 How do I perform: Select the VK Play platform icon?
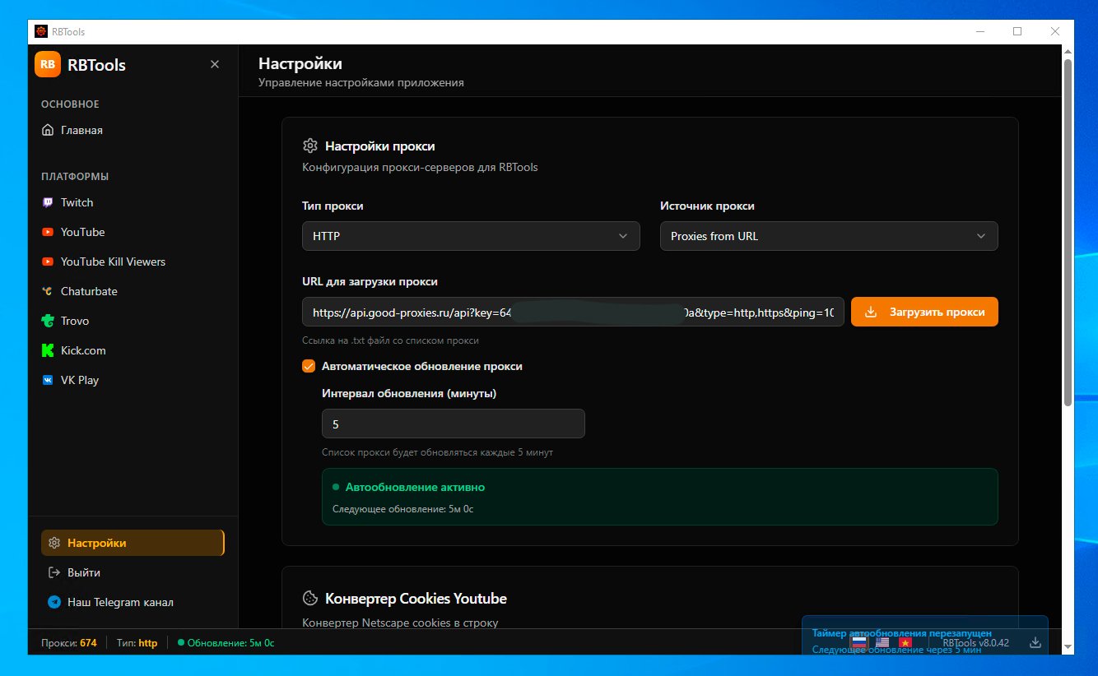point(49,380)
